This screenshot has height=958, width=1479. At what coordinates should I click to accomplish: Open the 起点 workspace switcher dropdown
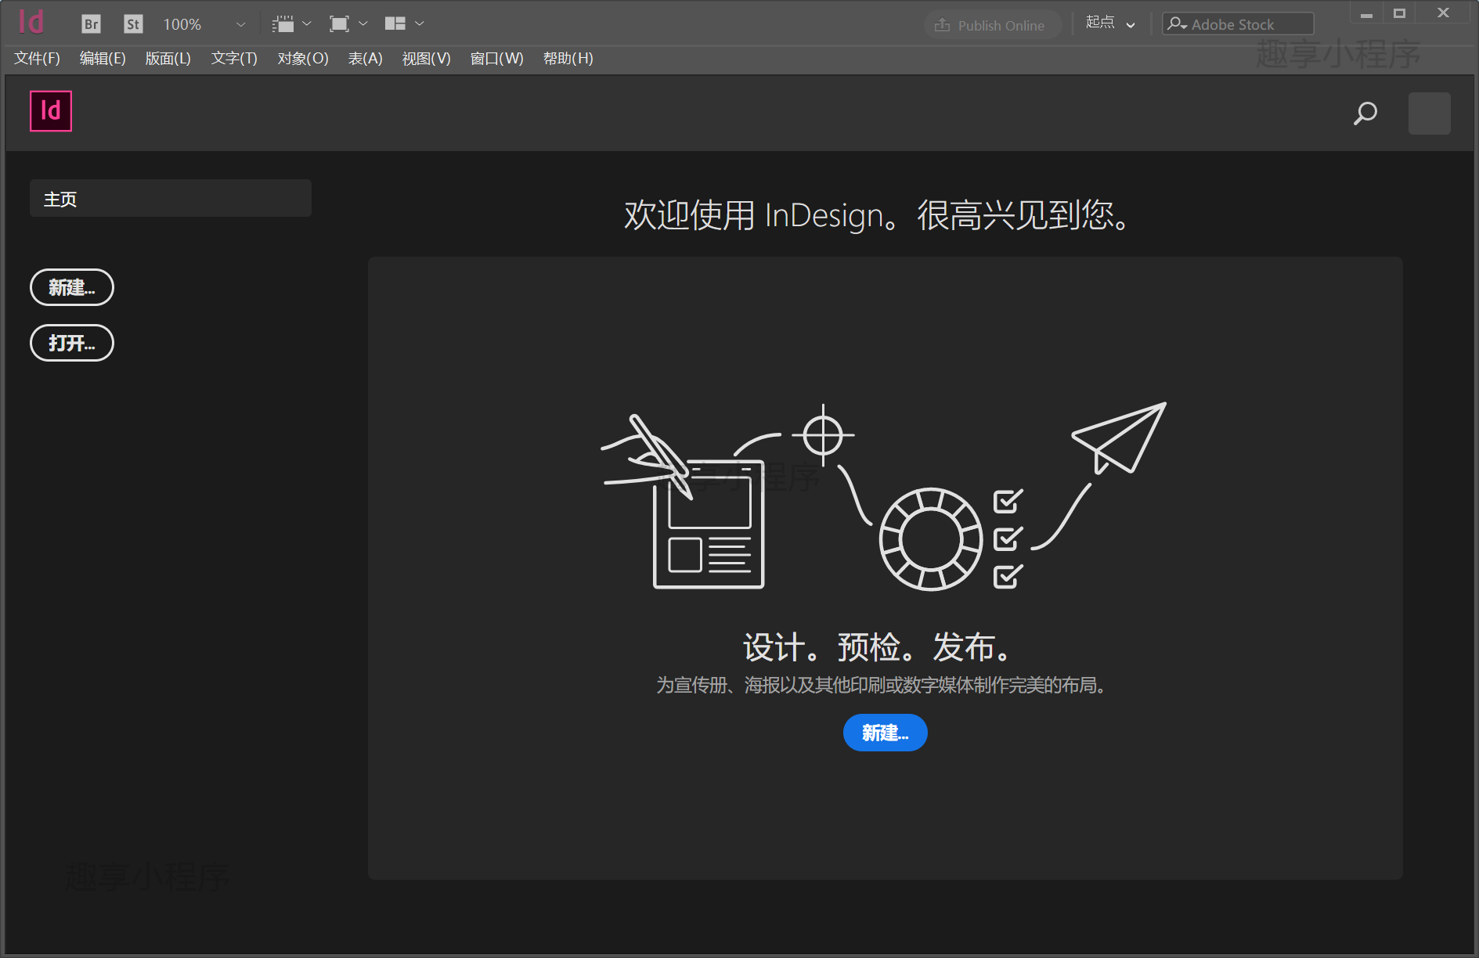click(x=1110, y=23)
